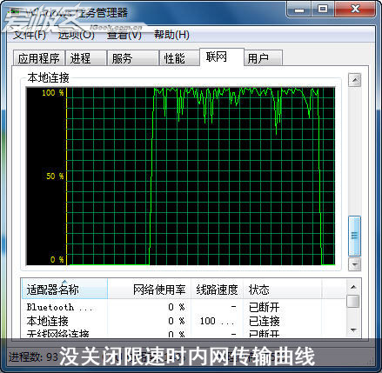
Task: Open the 查看(V) menu
Action: [x=124, y=35]
